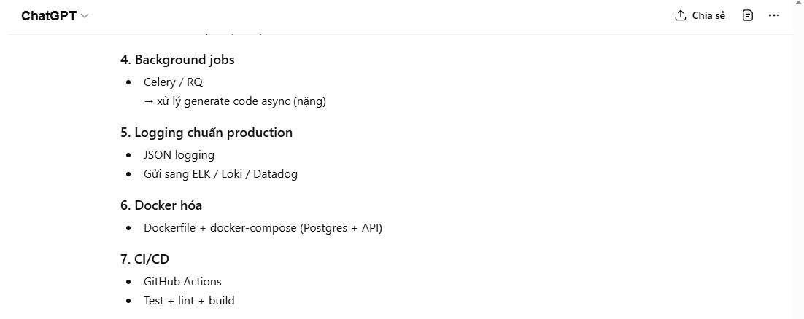Viewport: 804px width, 319px height.
Task: Click the "xử lý generate code async" line
Action: [235, 101]
